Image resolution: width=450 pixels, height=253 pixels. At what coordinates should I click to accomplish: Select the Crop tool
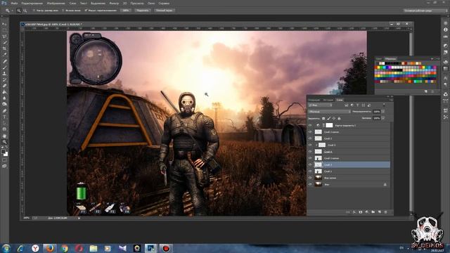coord(4,48)
